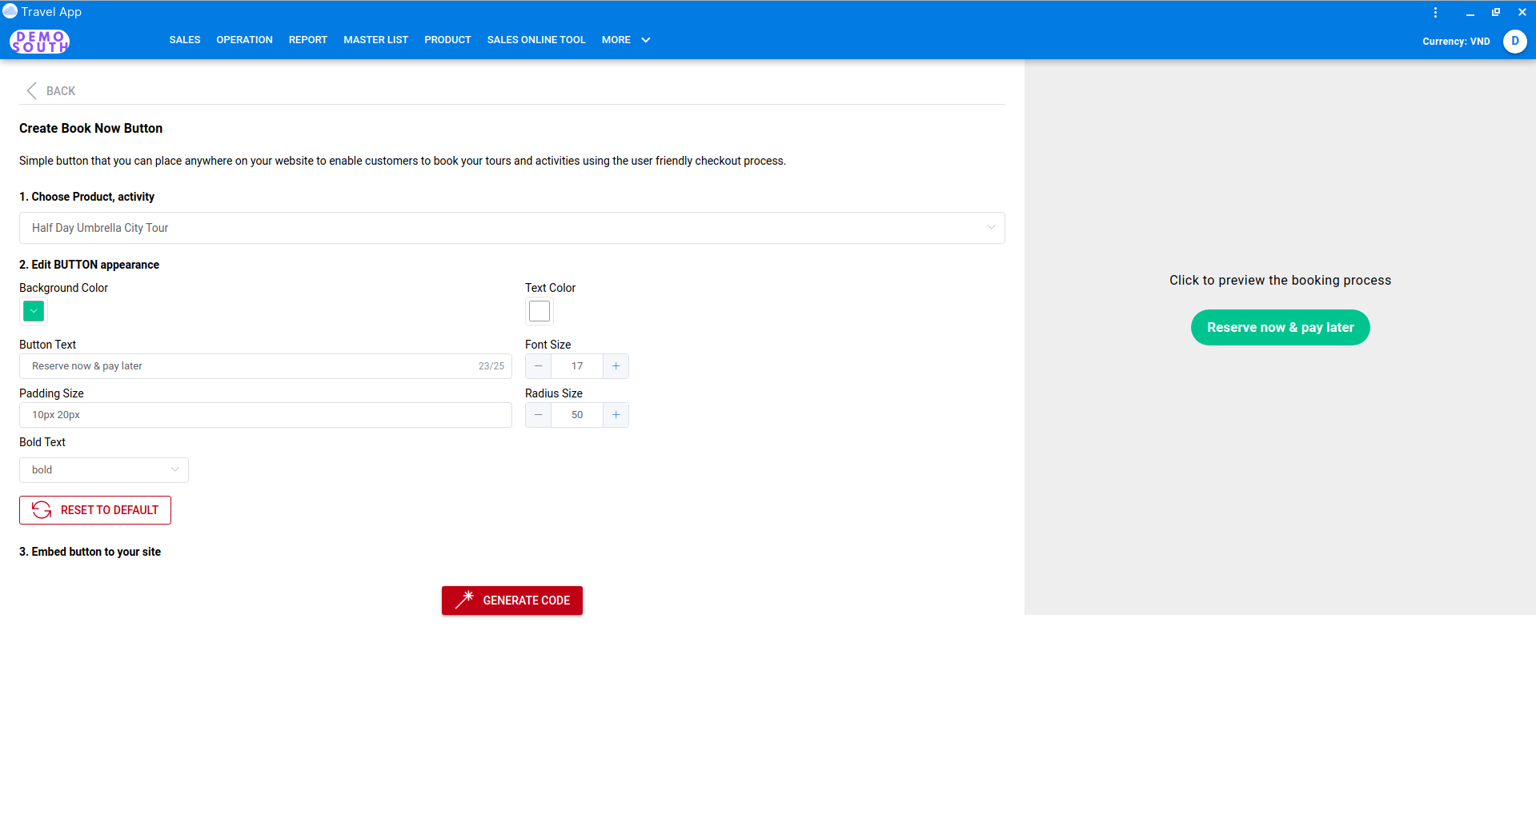Open the Background Color swatch picker
This screenshot has height=838, width=1536.
(33, 311)
